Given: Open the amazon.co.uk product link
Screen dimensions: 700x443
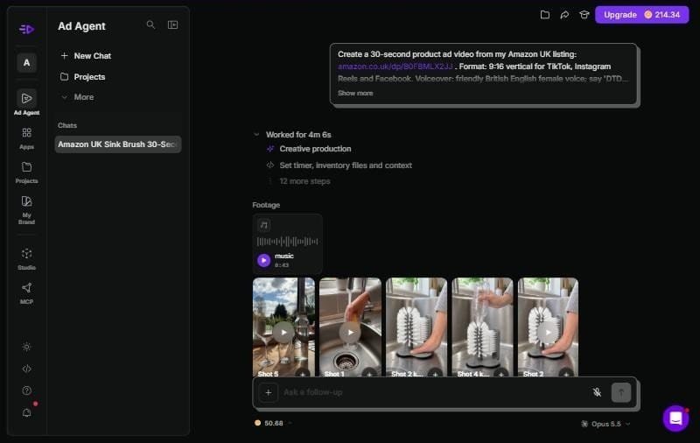Looking at the screenshot, I should tap(395, 67).
